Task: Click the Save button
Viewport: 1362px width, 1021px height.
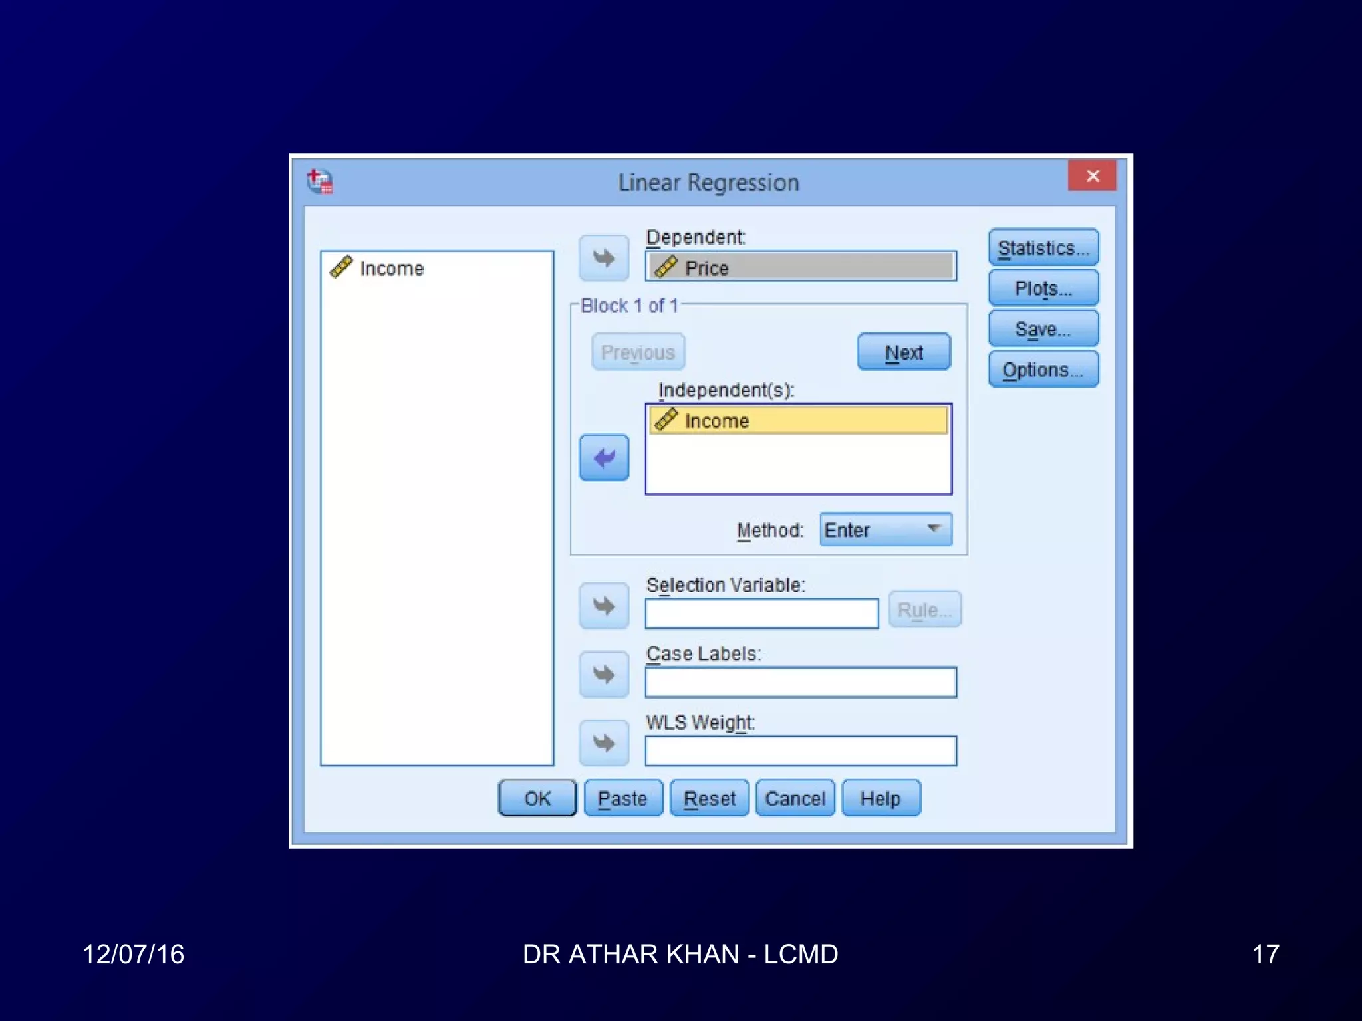Action: tap(1043, 329)
